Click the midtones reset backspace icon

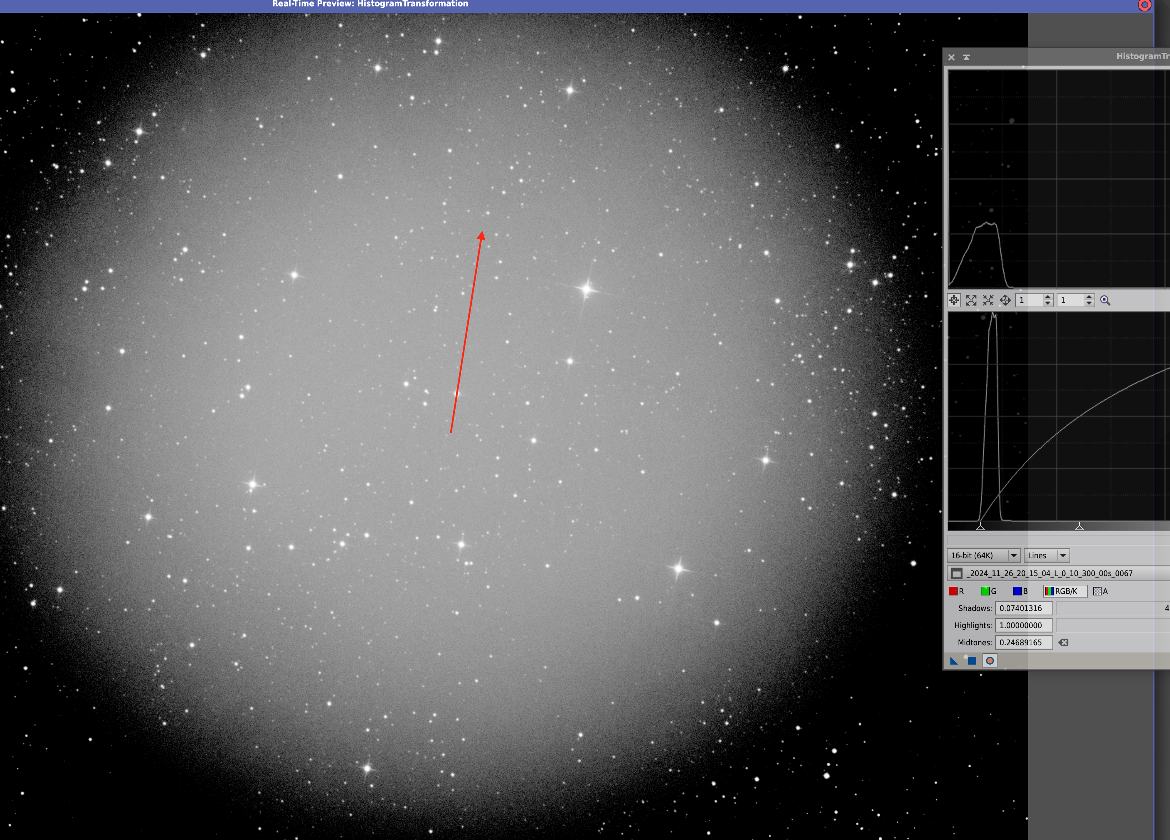pos(1063,642)
